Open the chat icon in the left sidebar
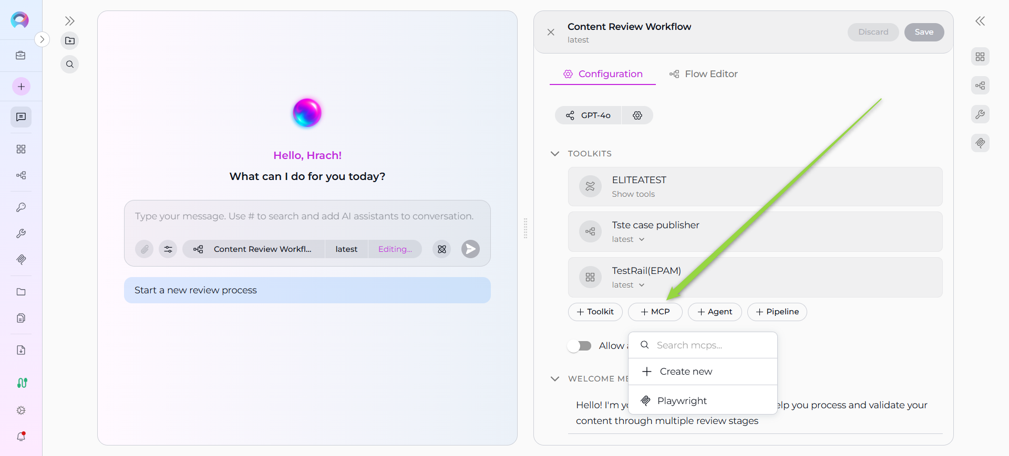This screenshot has height=456, width=1009. 21,117
